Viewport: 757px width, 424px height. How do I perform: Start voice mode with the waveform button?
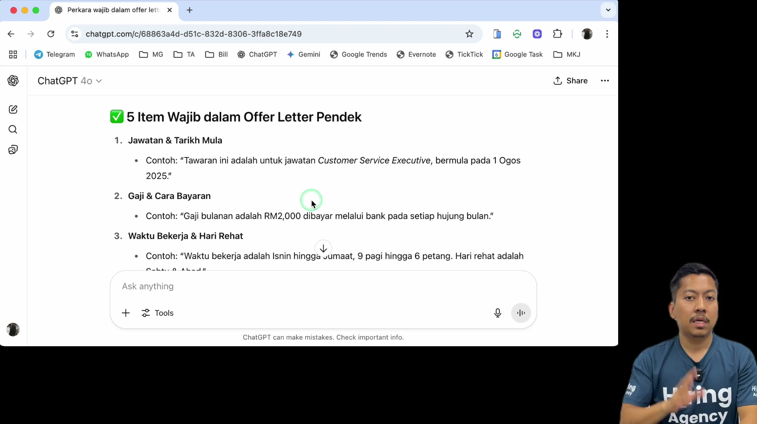point(521,313)
